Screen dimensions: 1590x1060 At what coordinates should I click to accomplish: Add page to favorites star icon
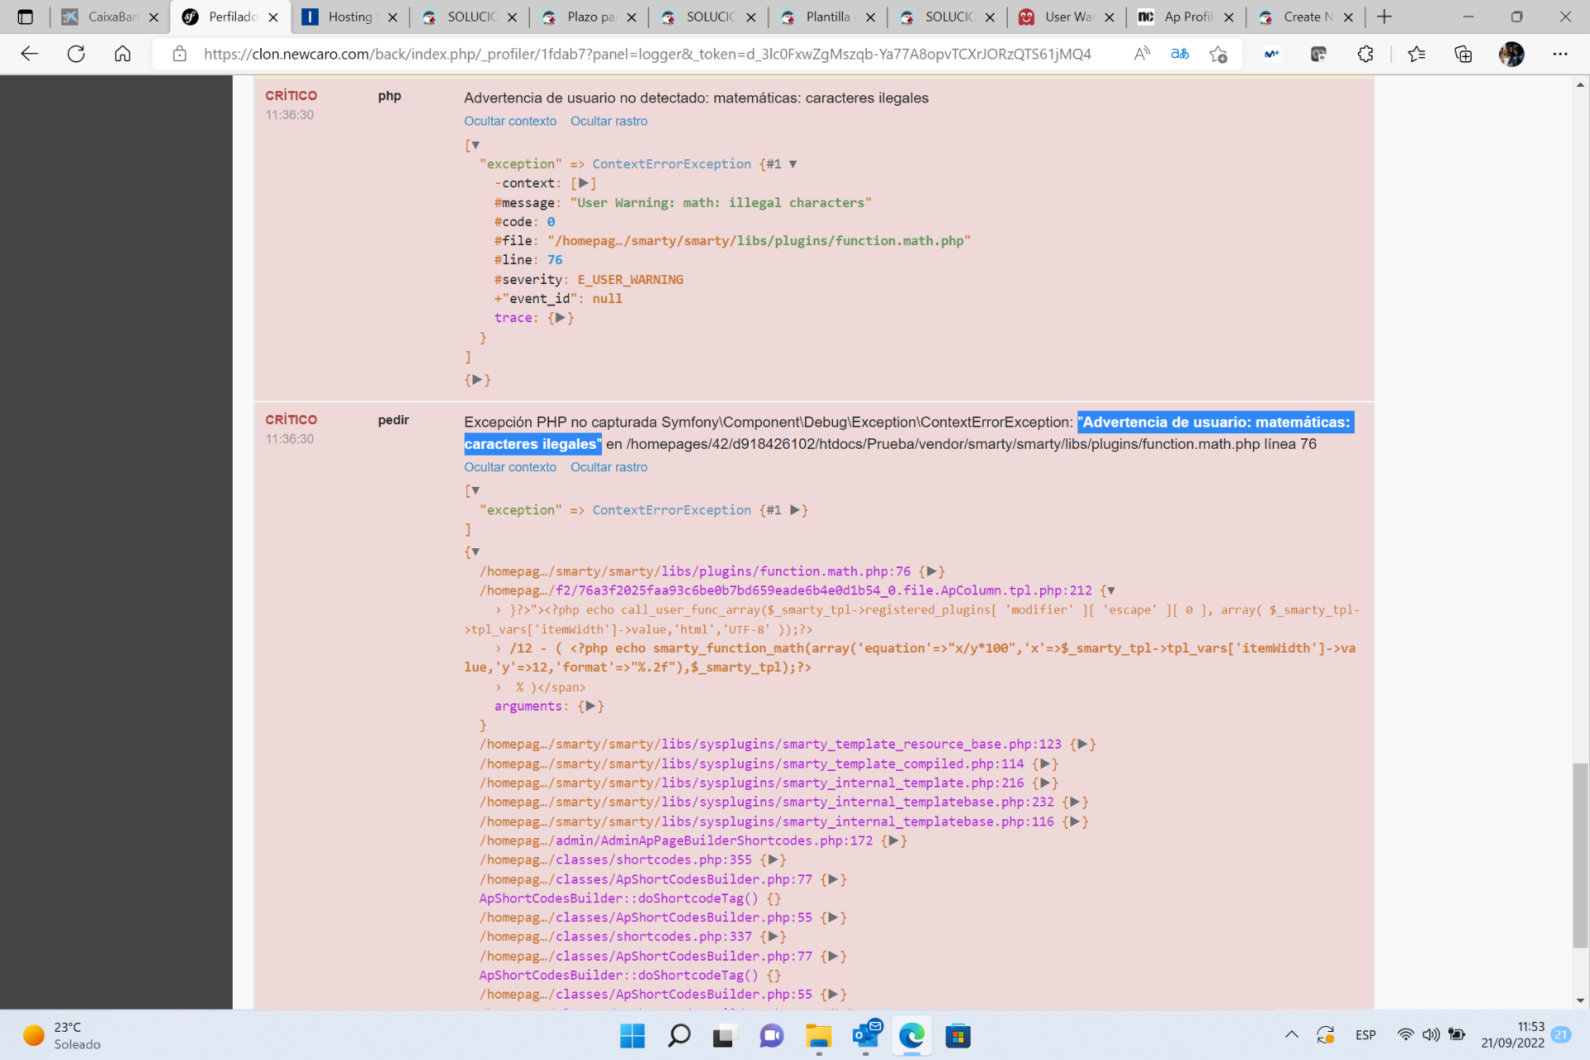tap(1217, 54)
